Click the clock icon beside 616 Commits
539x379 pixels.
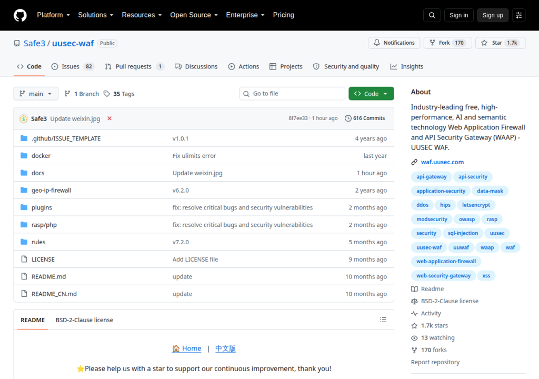348,118
